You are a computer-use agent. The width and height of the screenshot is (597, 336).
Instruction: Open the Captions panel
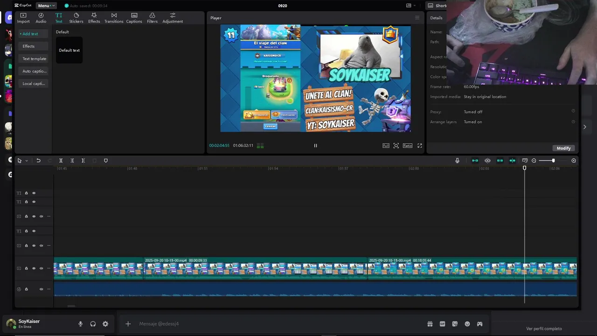pos(134,18)
